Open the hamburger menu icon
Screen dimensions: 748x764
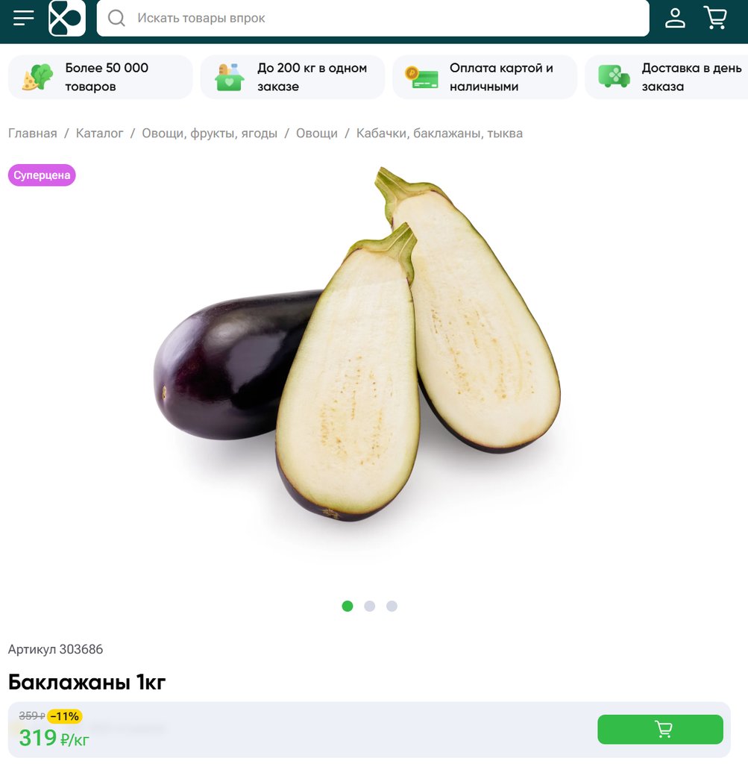coord(23,18)
